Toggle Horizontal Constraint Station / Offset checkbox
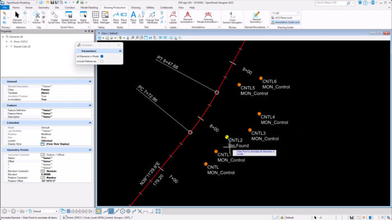Viewport: 392px width, 220px height. tap(43, 155)
